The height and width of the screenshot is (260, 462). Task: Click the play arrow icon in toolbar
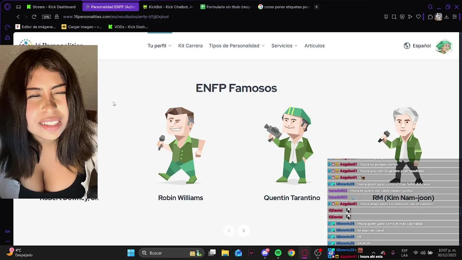[x=410, y=17]
